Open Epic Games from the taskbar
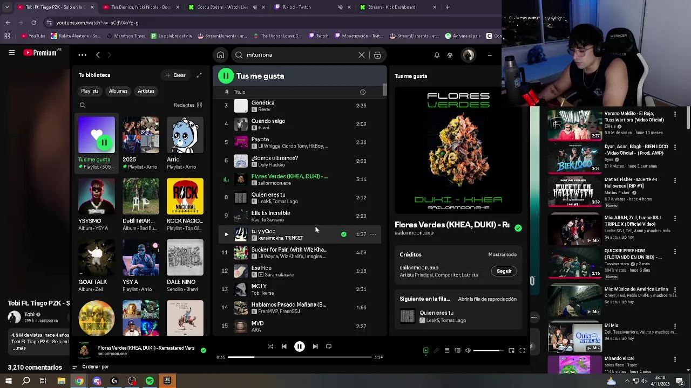The image size is (691, 388). (167, 381)
